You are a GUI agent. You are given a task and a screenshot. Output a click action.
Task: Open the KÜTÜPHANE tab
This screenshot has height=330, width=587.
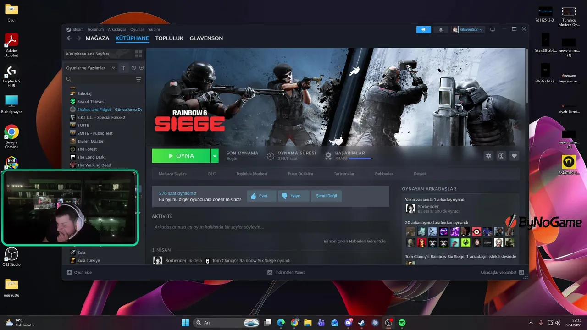132,38
